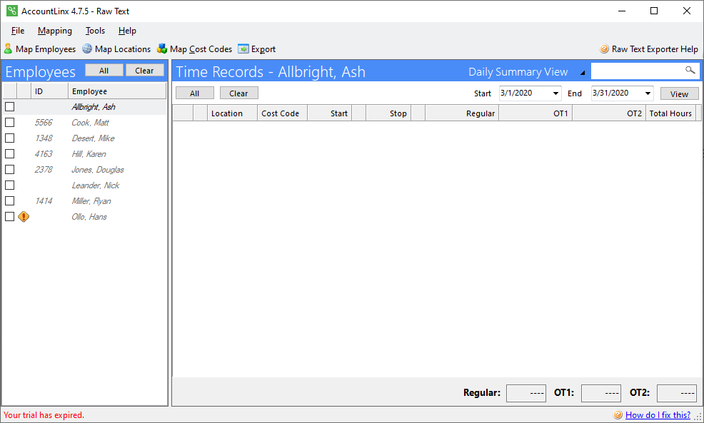
Task: Select employee Miller, Ryan
Action: pyautogui.click(x=91, y=201)
